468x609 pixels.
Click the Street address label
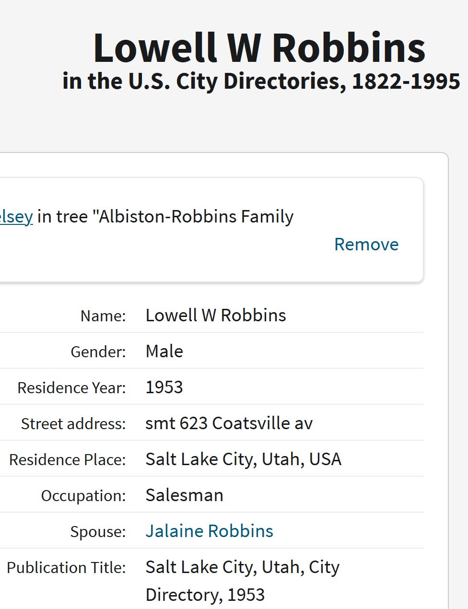pyautogui.click(x=73, y=423)
